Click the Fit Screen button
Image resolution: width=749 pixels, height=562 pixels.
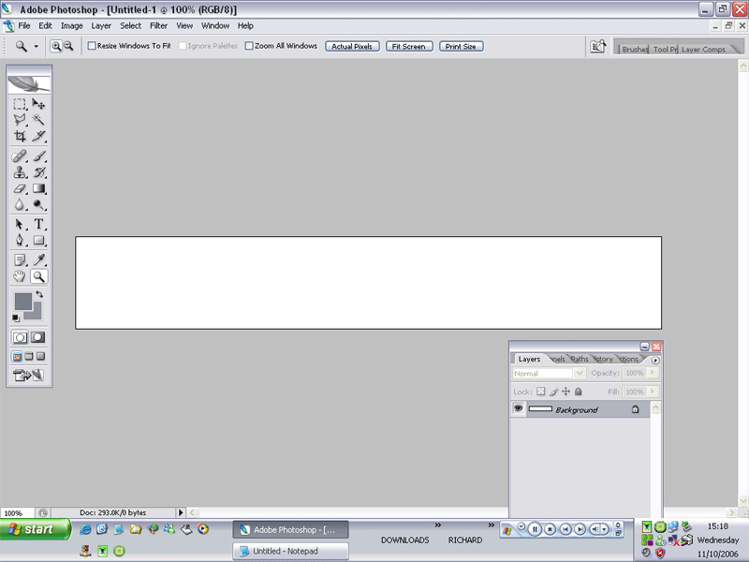pos(409,46)
